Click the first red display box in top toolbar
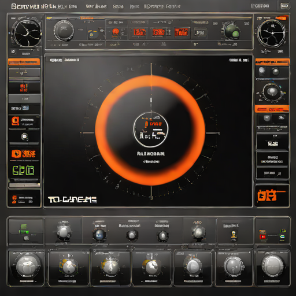This screenshot has height=296, width=296. tap(139, 32)
